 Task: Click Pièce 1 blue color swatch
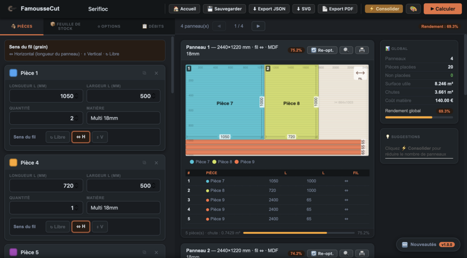[x=13, y=73]
